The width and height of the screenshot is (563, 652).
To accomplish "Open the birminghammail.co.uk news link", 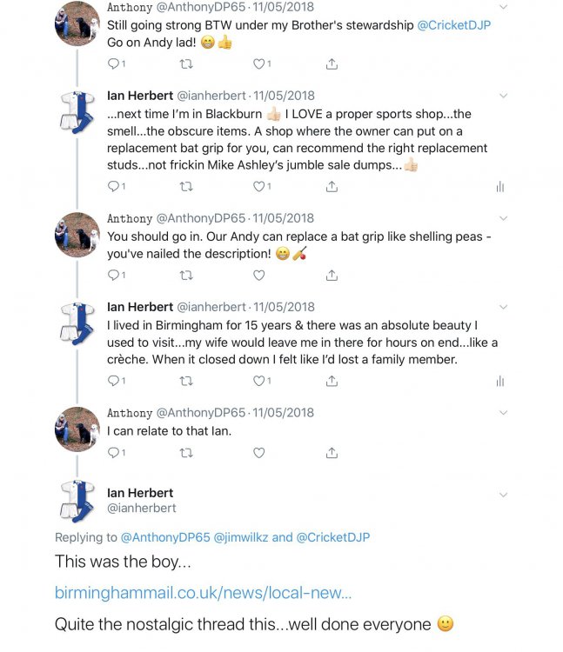I will coord(204,593).
